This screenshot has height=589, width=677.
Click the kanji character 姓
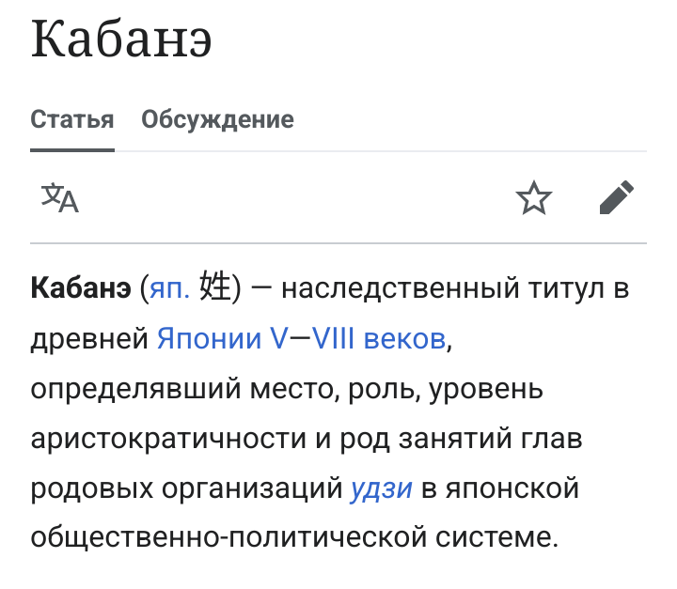215,287
